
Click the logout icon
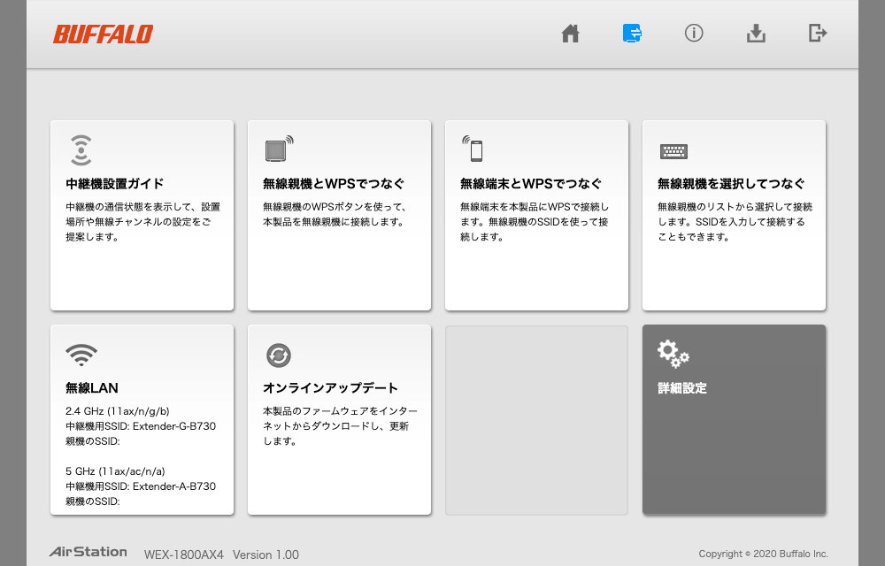817,34
